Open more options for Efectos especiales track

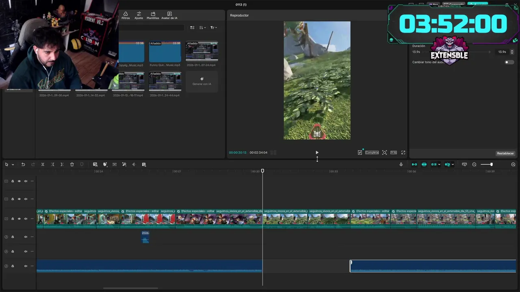(x=32, y=219)
